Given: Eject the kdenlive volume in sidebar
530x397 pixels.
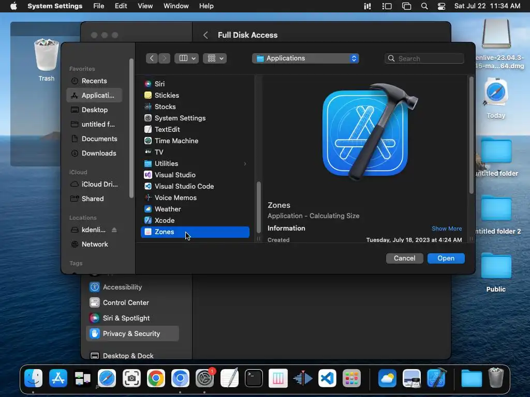Looking at the screenshot, I should (114, 230).
